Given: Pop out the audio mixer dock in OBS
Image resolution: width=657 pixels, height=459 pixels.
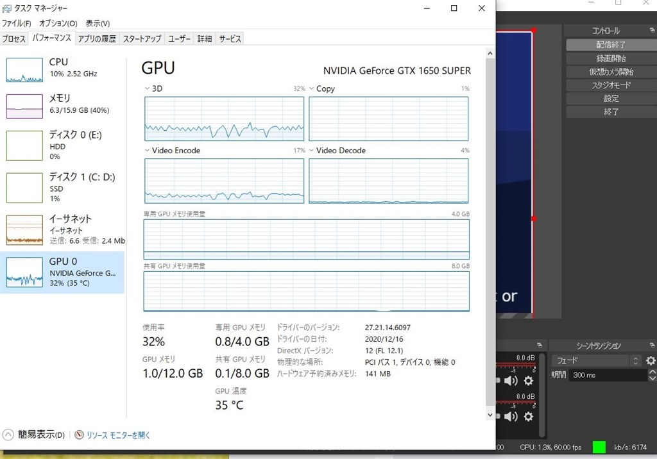Looking at the screenshot, I should pyautogui.click(x=540, y=345).
